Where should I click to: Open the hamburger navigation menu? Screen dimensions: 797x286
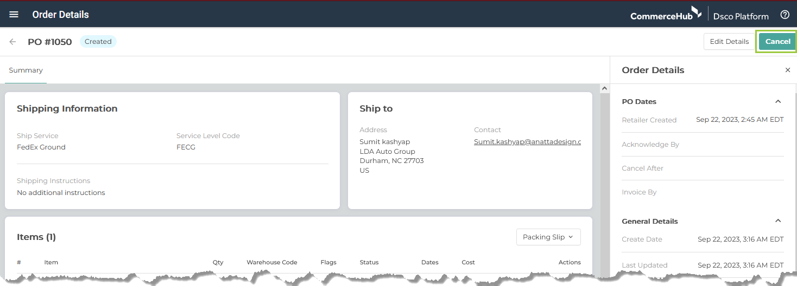point(14,15)
